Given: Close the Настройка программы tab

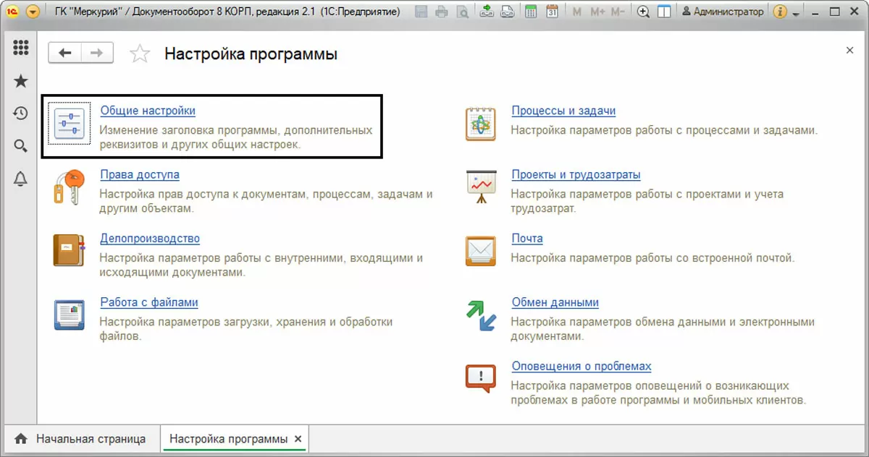Looking at the screenshot, I should (298, 439).
